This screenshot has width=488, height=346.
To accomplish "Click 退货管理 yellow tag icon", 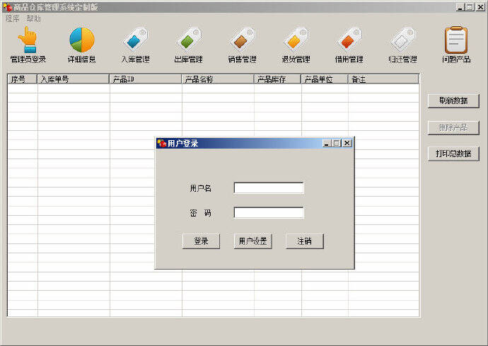I will pos(296,40).
